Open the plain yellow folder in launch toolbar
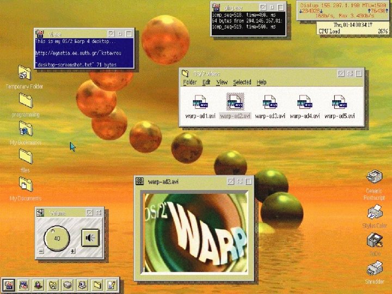 [x=97, y=285]
